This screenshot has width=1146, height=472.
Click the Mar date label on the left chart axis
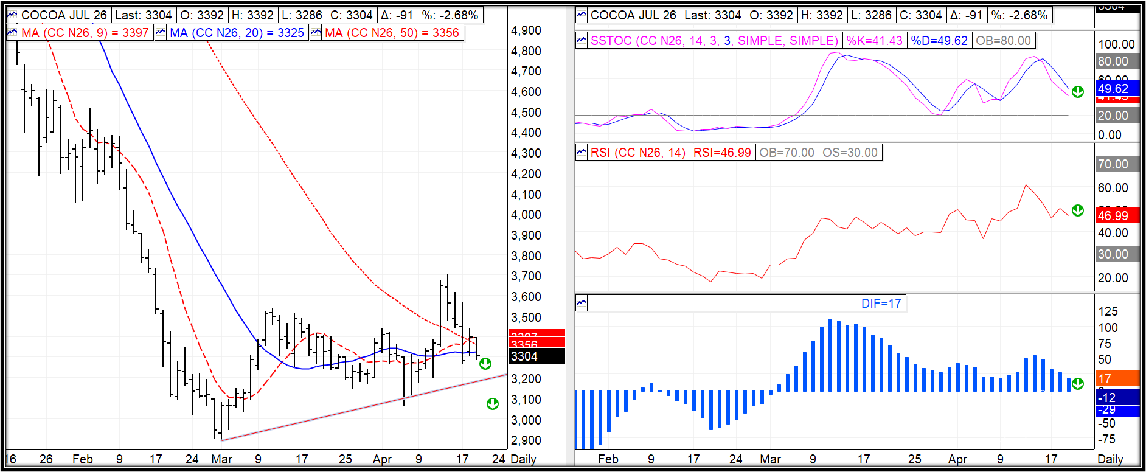point(221,459)
